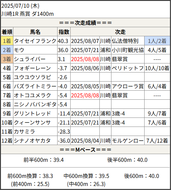The width and height of the screenshot is (171, 190).
Task: Click the highlighted 1人/2着 result cell
Action: pyautogui.click(x=157, y=41)
